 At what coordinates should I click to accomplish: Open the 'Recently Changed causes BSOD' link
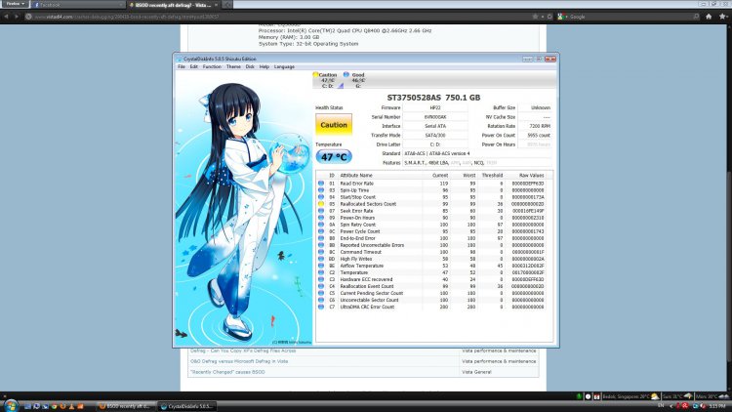(227, 372)
